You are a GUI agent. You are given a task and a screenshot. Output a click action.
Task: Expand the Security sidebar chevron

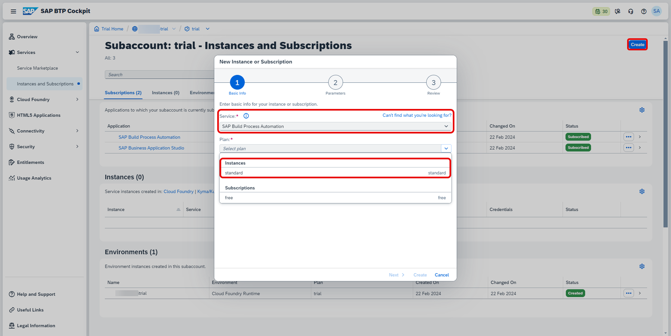point(77,147)
